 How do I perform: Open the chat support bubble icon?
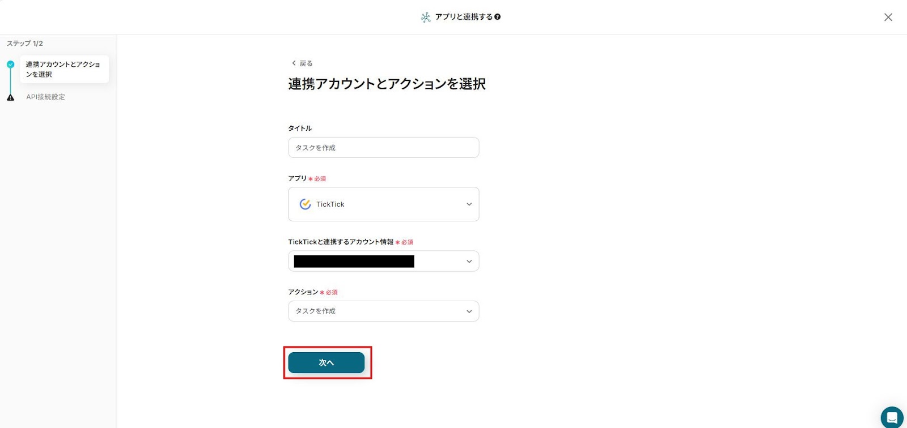point(892,418)
